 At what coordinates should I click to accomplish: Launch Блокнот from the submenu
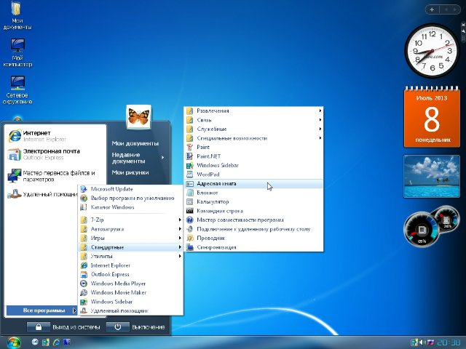click(x=207, y=193)
